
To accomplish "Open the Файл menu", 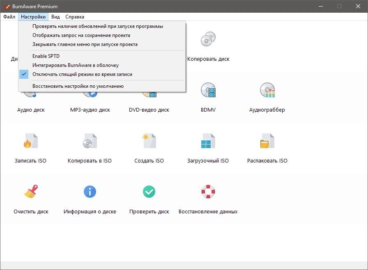I will (x=9, y=17).
